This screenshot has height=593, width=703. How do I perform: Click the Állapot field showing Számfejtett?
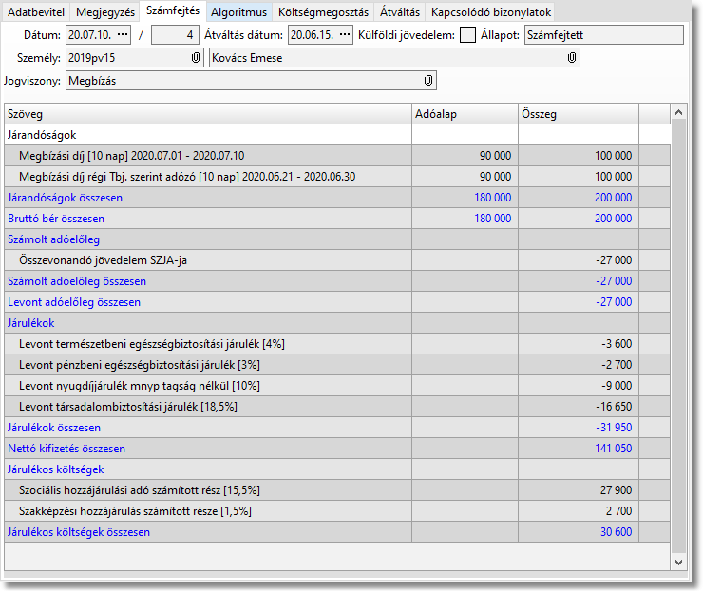pyautogui.click(x=603, y=35)
